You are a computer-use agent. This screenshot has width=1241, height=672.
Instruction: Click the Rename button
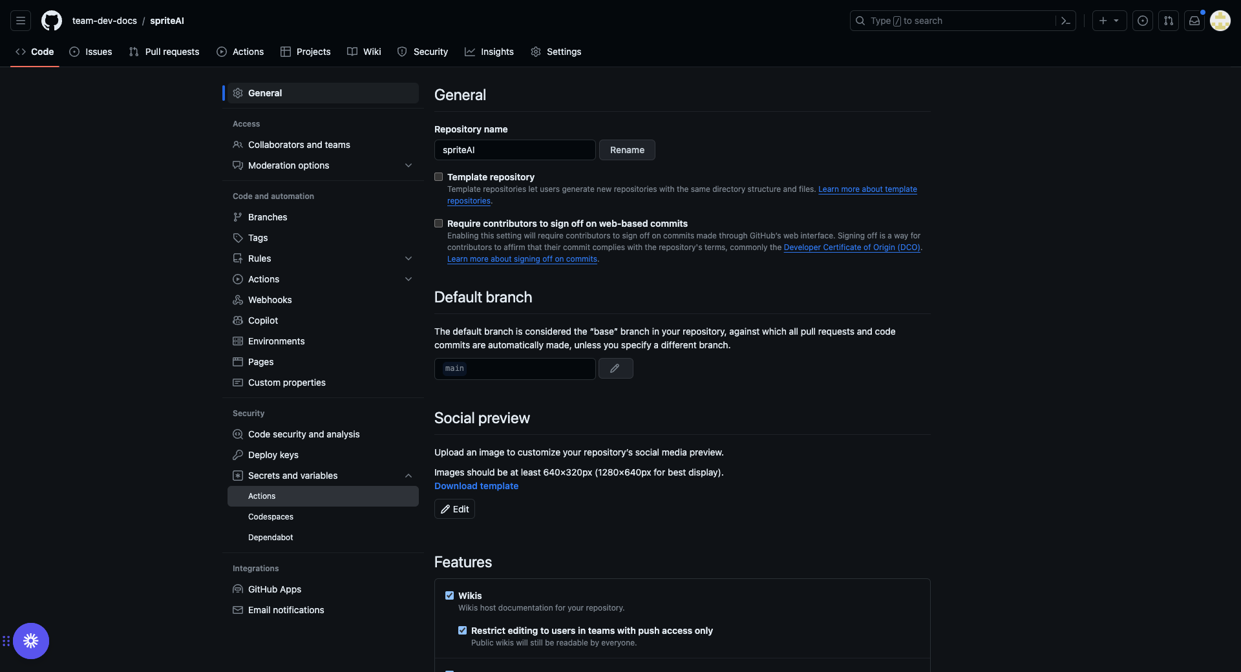(627, 150)
